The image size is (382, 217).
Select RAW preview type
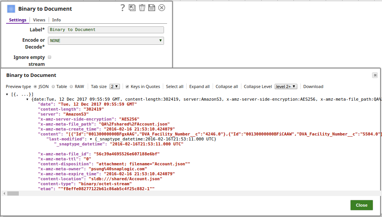(71, 86)
